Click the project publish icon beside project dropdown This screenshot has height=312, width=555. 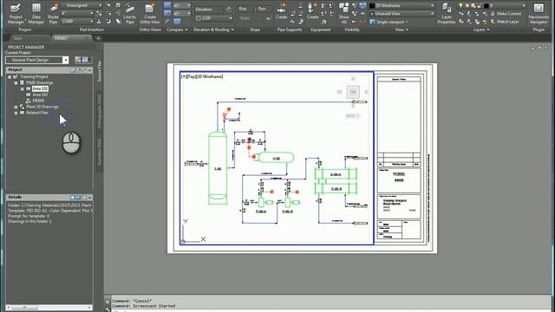(x=85, y=60)
